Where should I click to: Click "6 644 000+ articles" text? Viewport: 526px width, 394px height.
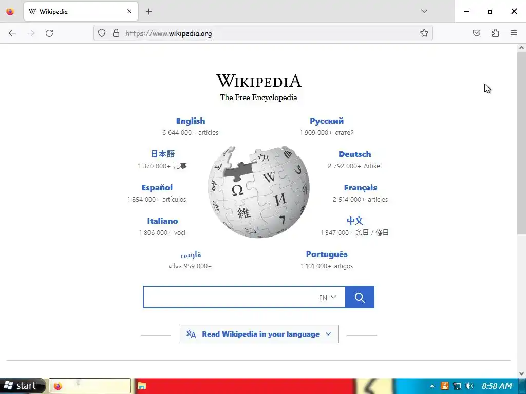[x=190, y=133]
